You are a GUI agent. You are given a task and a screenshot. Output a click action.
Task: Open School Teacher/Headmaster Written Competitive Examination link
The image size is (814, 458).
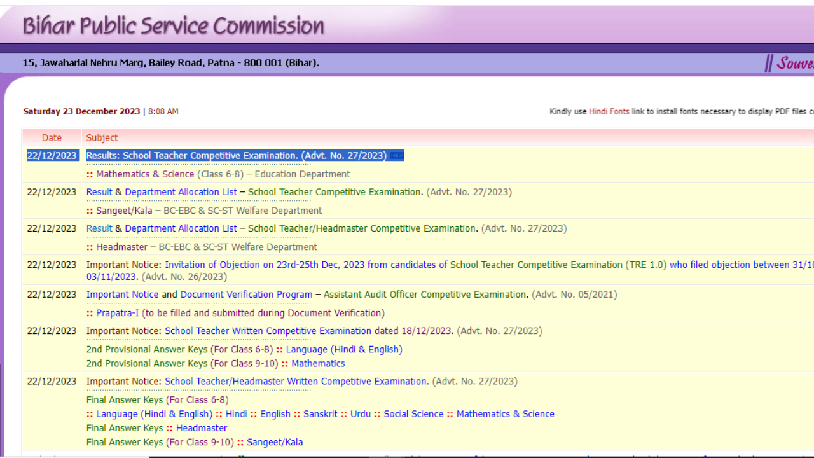pos(296,381)
